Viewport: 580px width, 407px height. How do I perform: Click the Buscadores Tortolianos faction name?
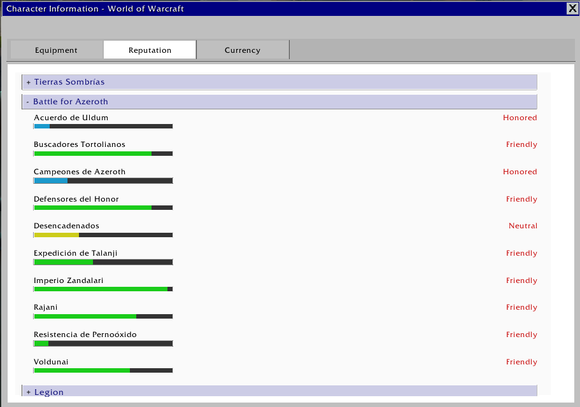click(80, 144)
